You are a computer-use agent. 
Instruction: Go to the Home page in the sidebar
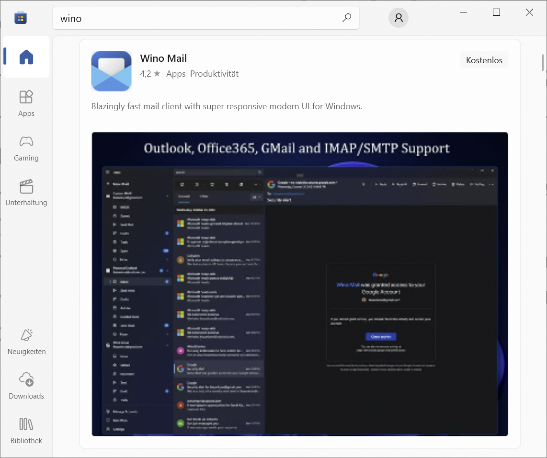pos(26,57)
